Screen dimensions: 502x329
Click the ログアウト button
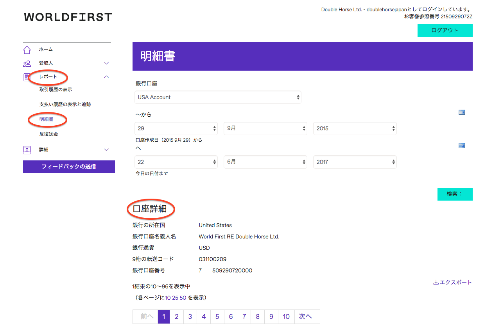[445, 30]
